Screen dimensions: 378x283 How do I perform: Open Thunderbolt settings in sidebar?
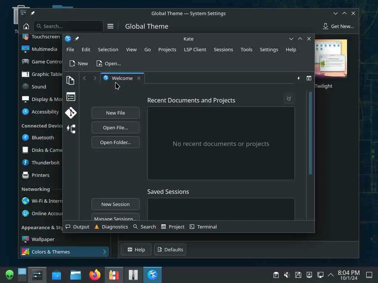pos(41,163)
